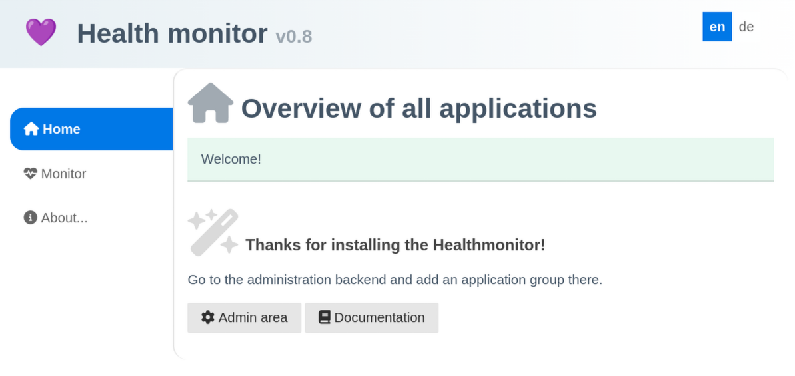The height and width of the screenshot is (376, 795).
Task: Click the green Welcome! message box
Action: [x=480, y=159]
